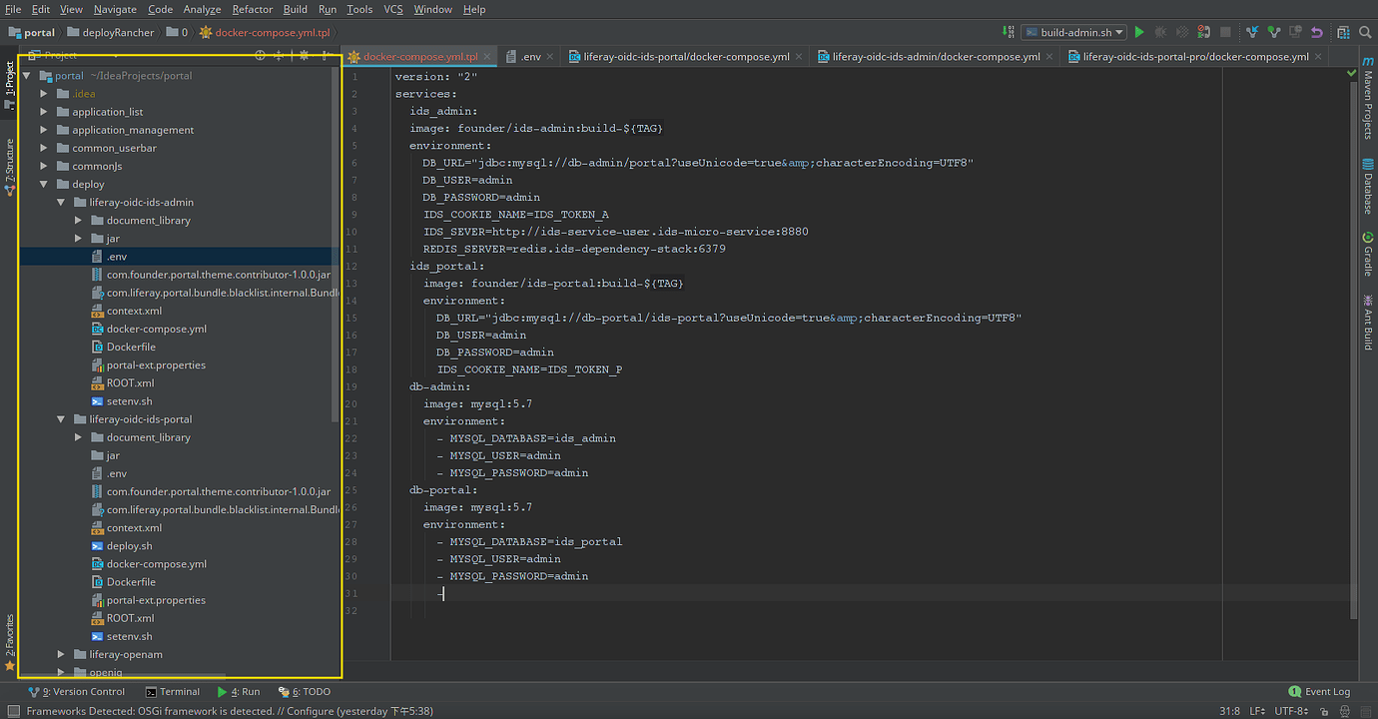
Task: Click the 'Frameworks Detected' status message
Action: [230, 711]
